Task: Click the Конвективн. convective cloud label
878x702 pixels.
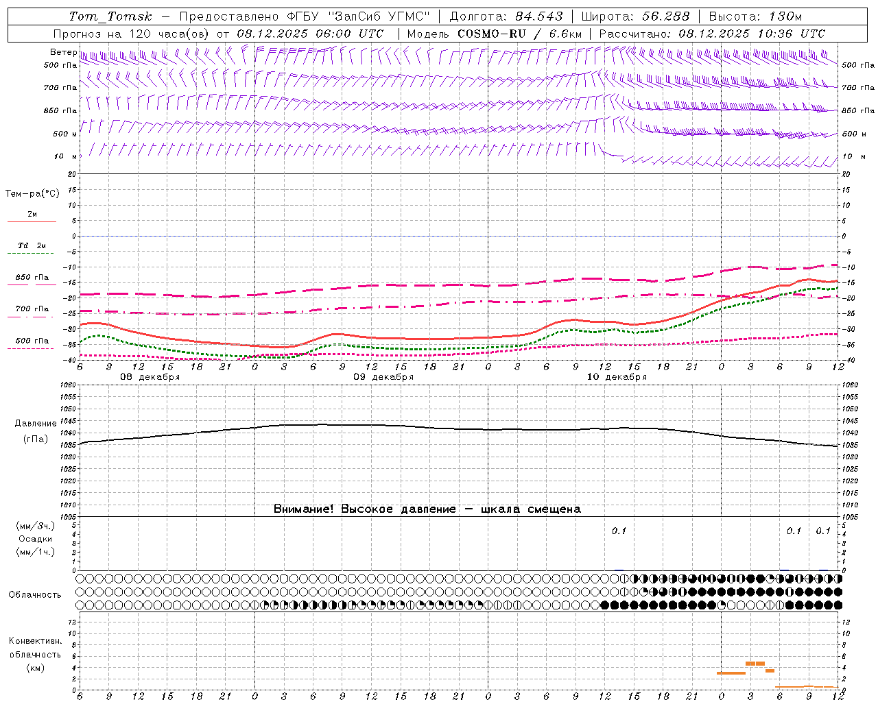Action: click(35, 641)
